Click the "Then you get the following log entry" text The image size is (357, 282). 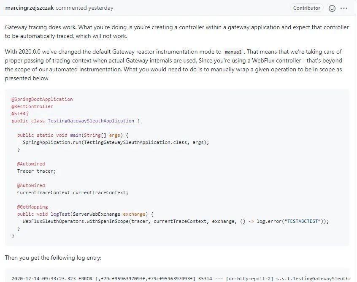click(53, 258)
